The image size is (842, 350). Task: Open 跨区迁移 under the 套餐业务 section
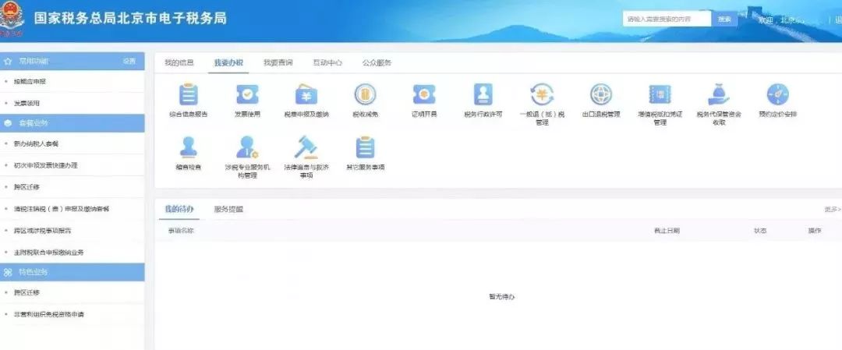27,187
